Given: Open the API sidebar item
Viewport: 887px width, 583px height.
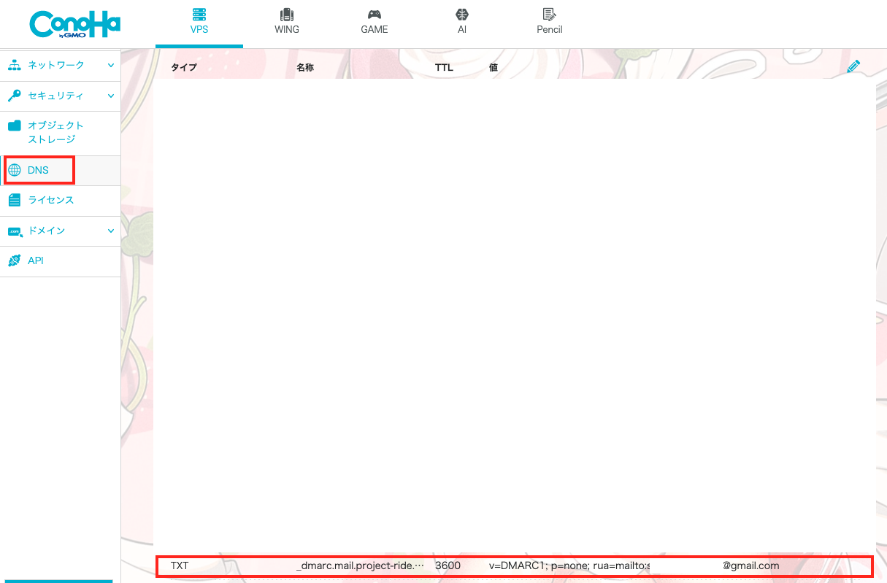Looking at the screenshot, I should point(60,260).
